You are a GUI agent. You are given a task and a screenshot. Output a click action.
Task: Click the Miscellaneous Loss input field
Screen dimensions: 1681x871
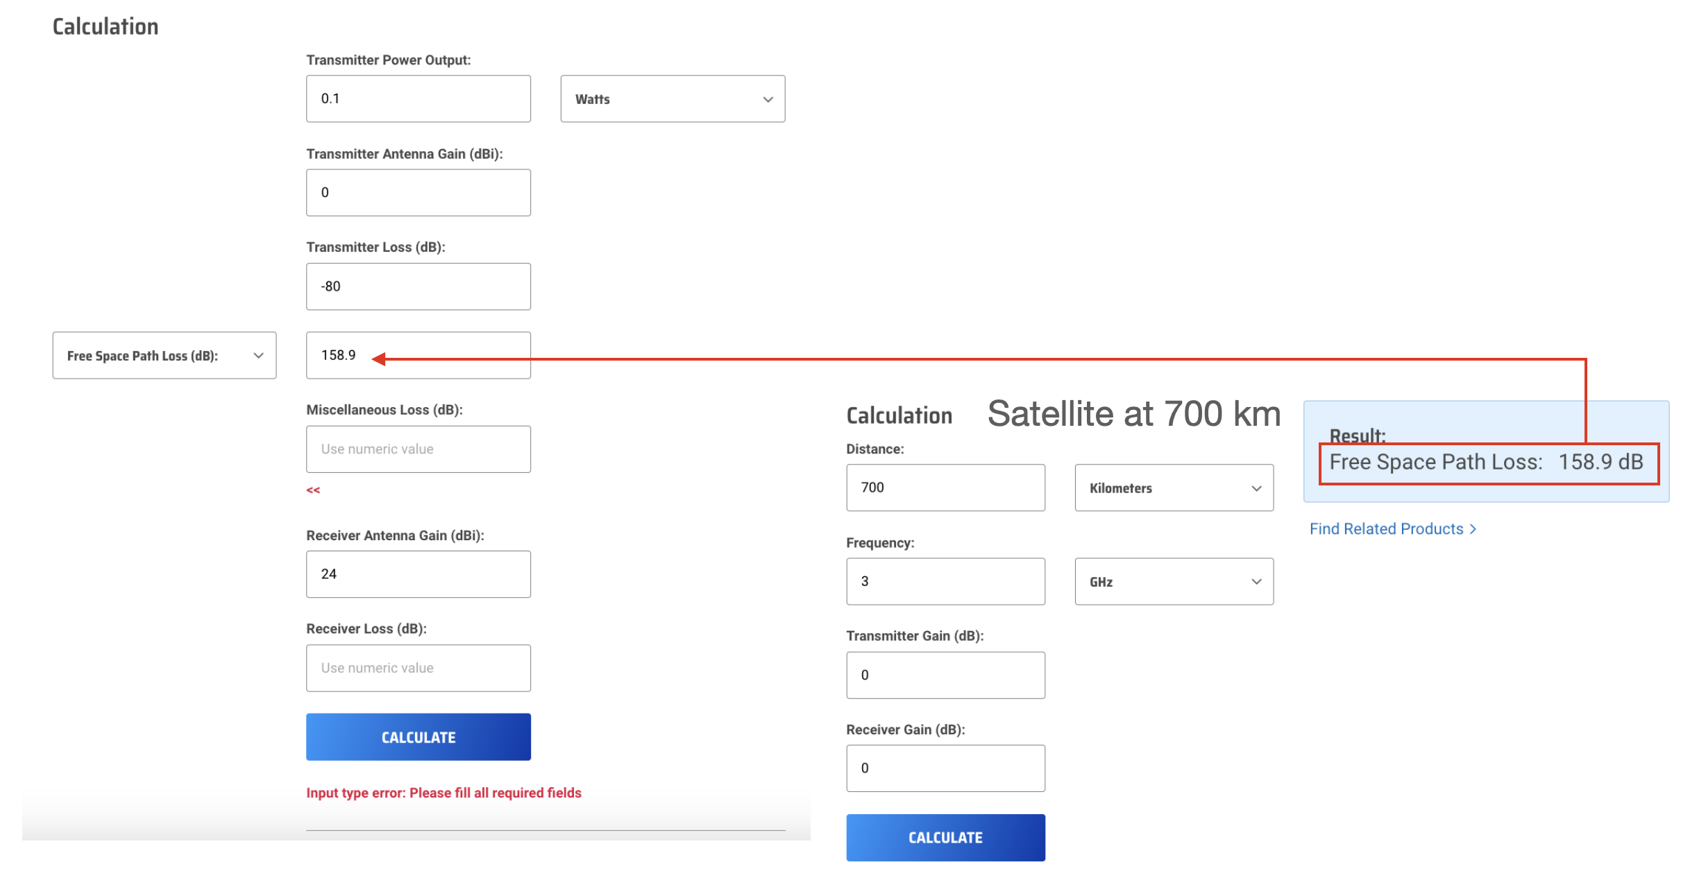pyautogui.click(x=418, y=448)
